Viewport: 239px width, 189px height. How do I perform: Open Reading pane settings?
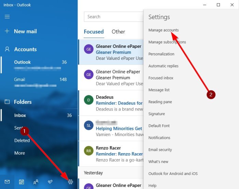160,102
